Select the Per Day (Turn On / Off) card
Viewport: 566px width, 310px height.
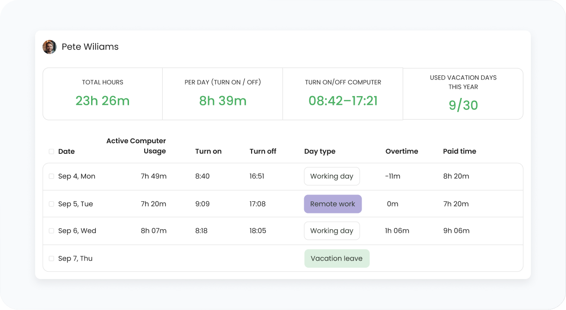pyautogui.click(x=222, y=94)
